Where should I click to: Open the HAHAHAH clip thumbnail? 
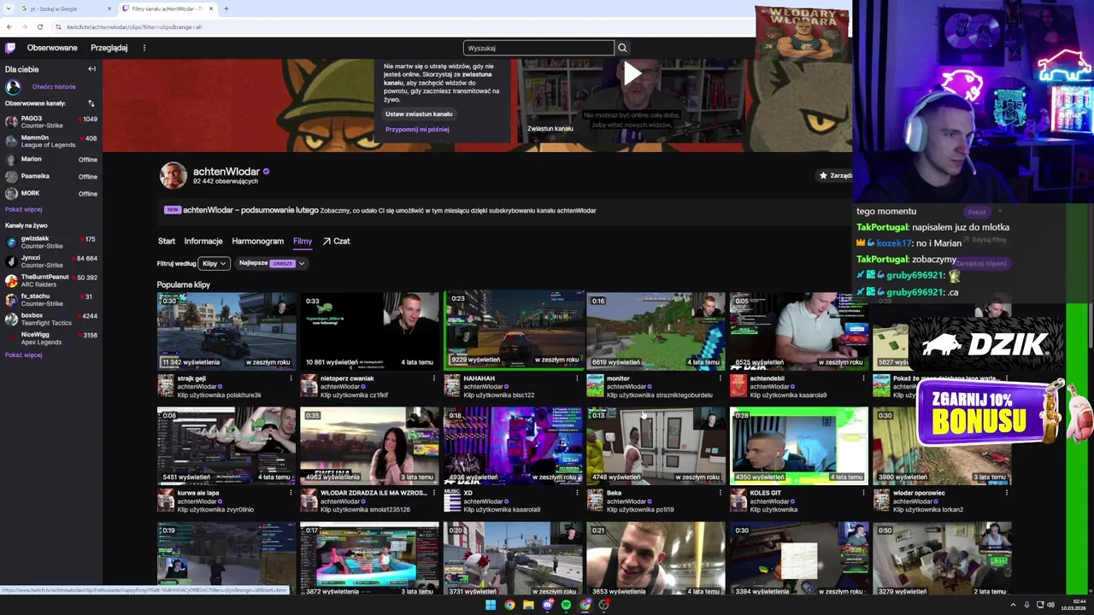coord(513,331)
